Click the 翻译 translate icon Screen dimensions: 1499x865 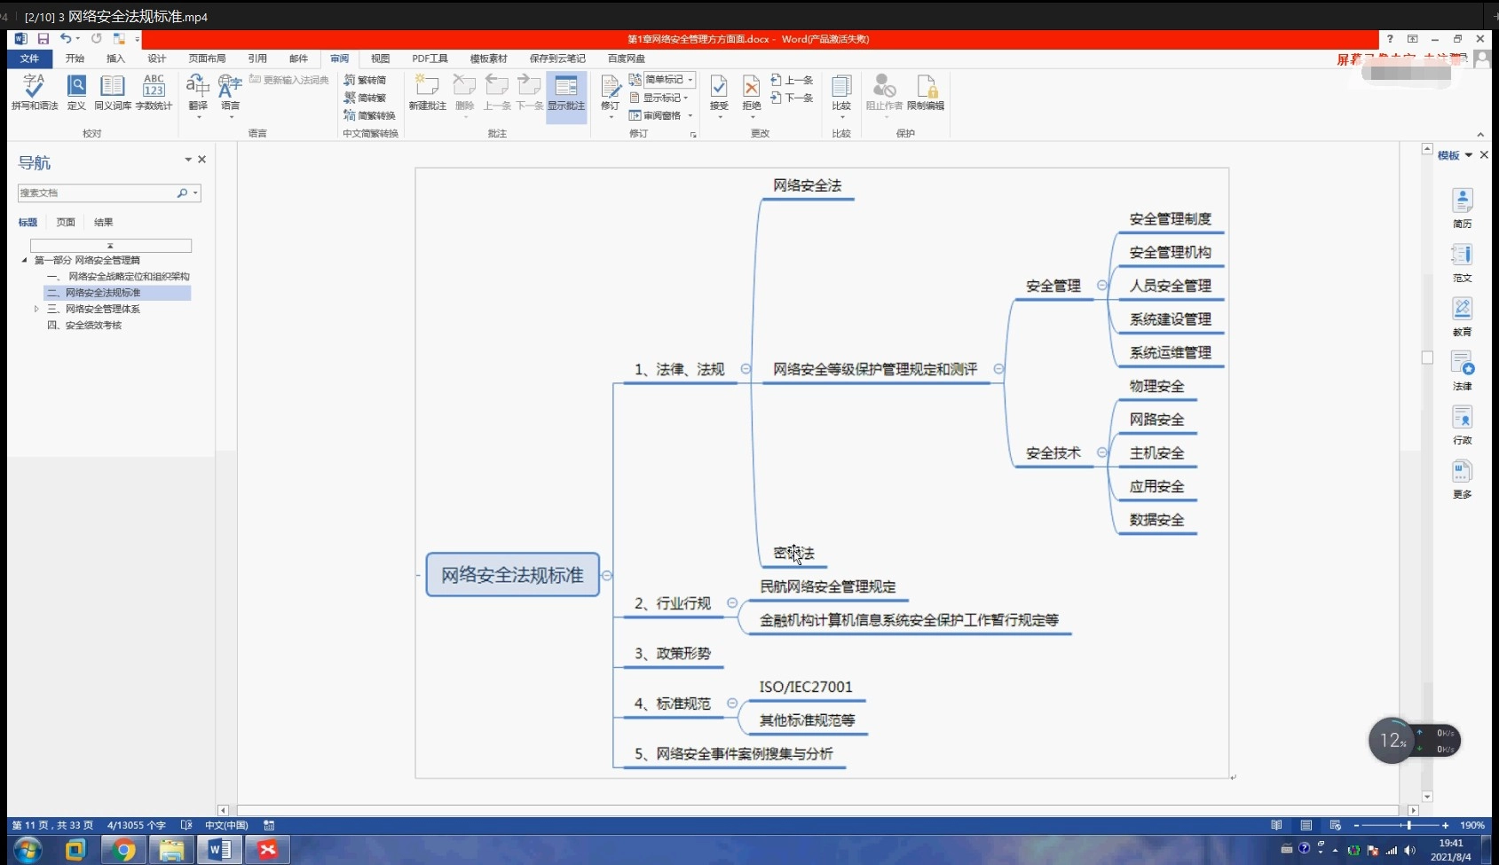197,89
